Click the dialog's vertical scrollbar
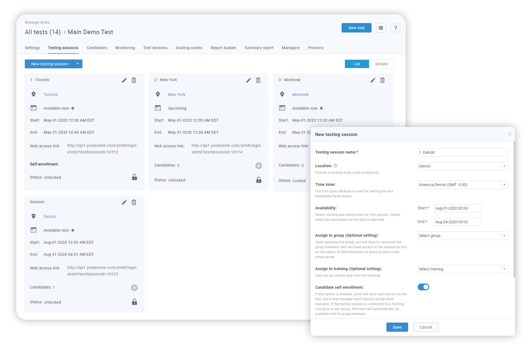The height and width of the screenshot is (353, 532). [514, 209]
